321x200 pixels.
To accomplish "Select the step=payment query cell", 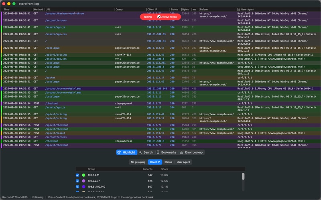I will point(124,104).
